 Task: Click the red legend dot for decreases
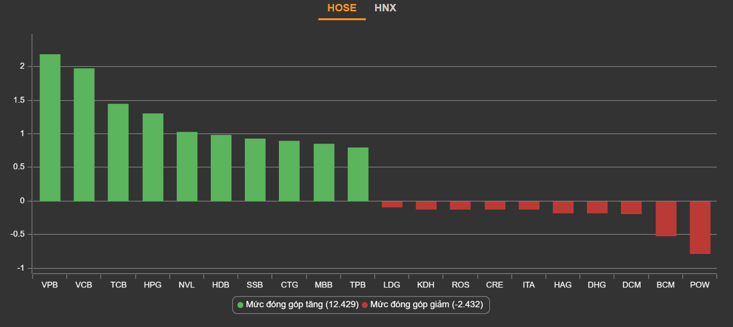coord(365,305)
